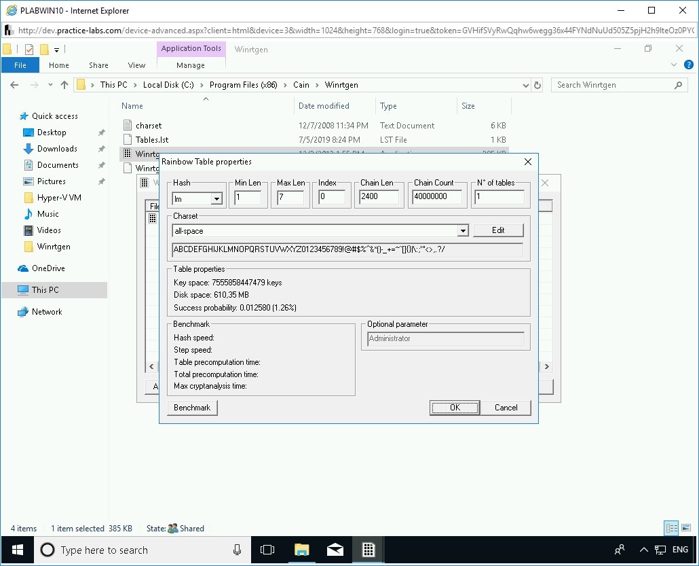Edit the charset characters
The height and width of the screenshot is (566, 699).
pyautogui.click(x=499, y=230)
